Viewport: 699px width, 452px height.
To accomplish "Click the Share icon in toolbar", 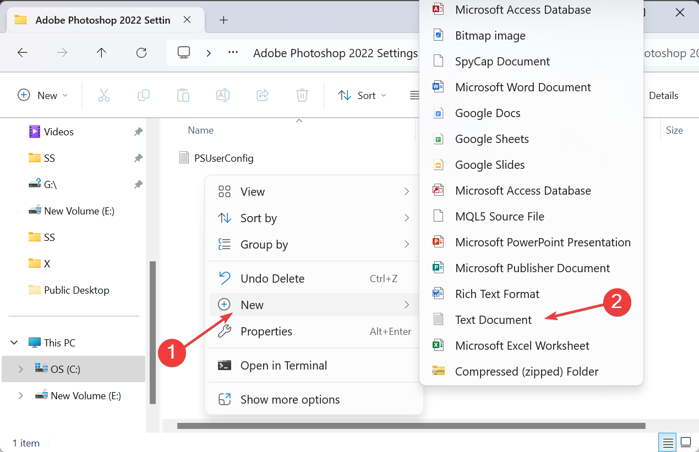I will tap(263, 95).
